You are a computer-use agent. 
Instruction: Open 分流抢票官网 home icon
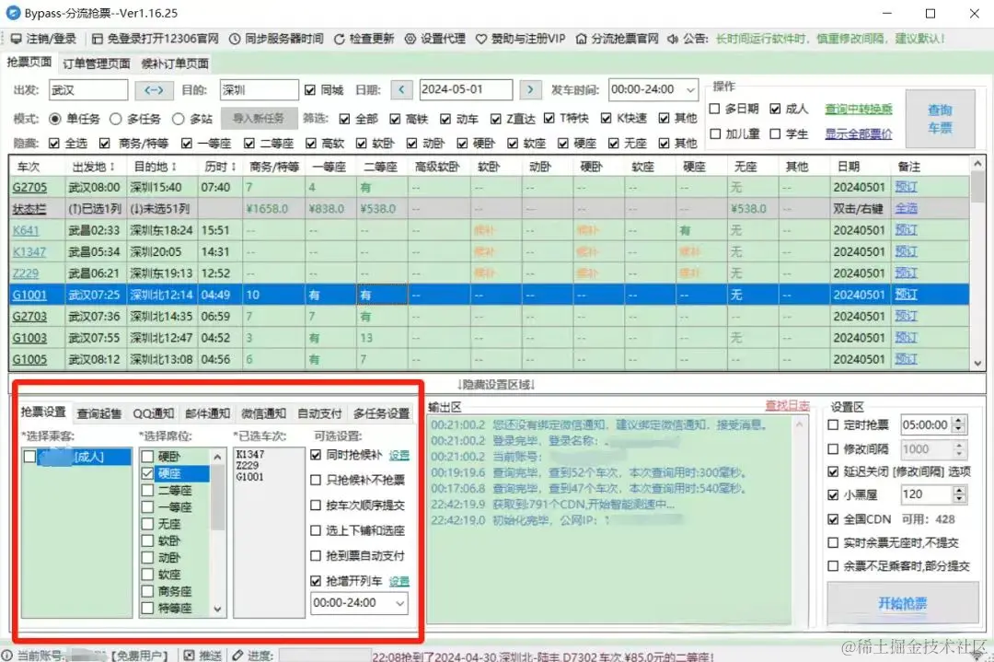point(582,39)
